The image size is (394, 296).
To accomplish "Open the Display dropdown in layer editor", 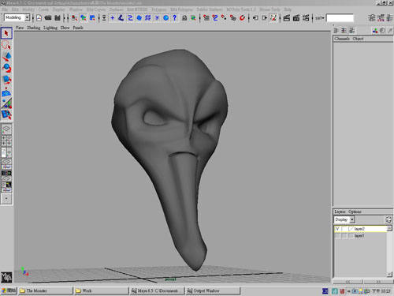I will tap(352, 219).
